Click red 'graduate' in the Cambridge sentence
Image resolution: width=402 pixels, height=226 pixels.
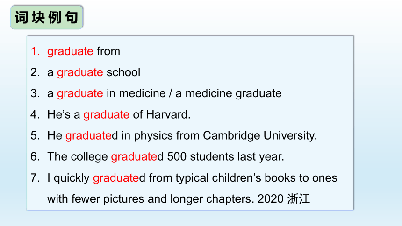pyautogui.click(x=88, y=136)
